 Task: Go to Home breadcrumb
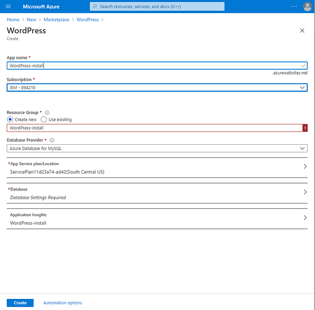click(13, 19)
